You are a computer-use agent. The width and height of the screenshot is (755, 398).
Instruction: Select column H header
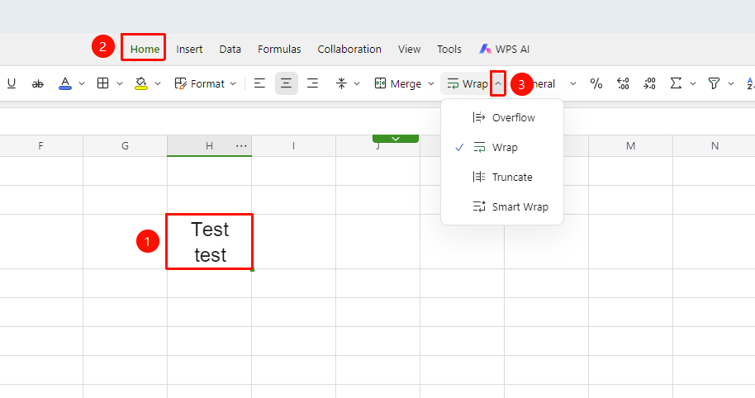pyautogui.click(x=210, y=146)
